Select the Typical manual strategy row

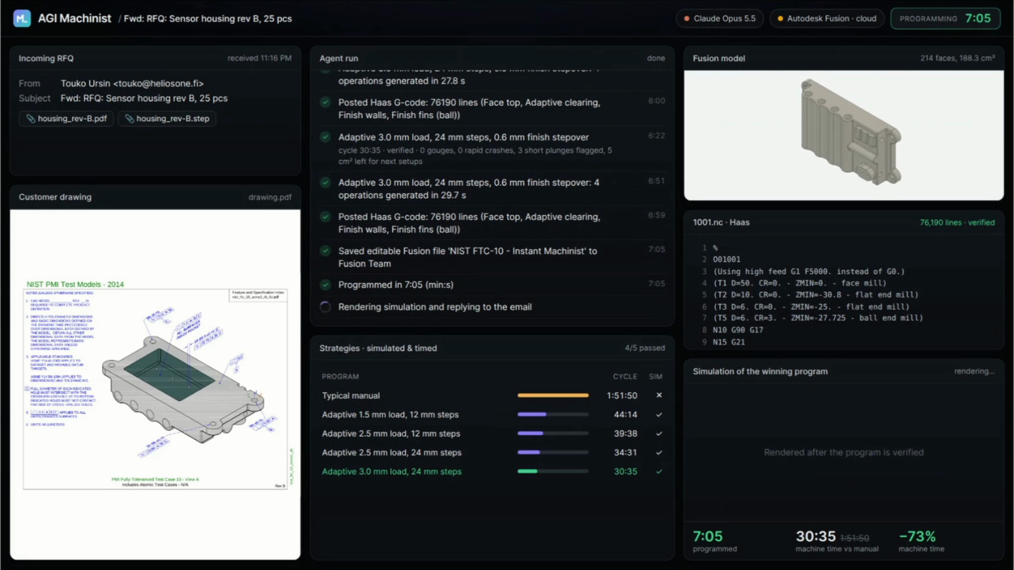492,395
